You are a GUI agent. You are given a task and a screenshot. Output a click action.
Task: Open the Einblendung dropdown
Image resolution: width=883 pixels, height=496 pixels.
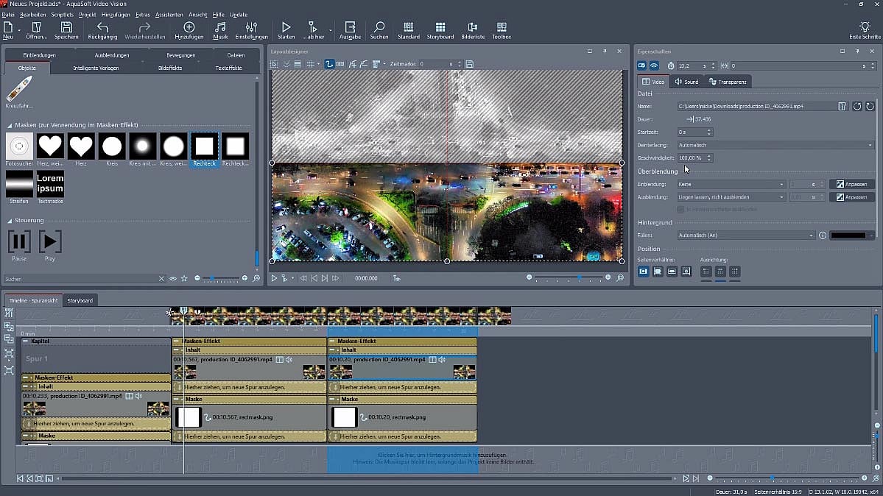[731, 184]
